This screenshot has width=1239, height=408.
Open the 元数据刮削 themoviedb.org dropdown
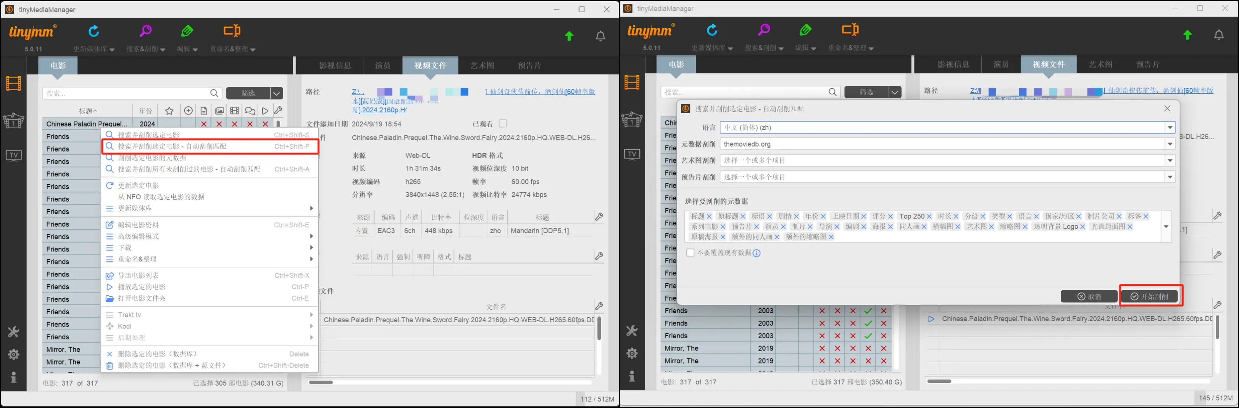[1170, 144]
